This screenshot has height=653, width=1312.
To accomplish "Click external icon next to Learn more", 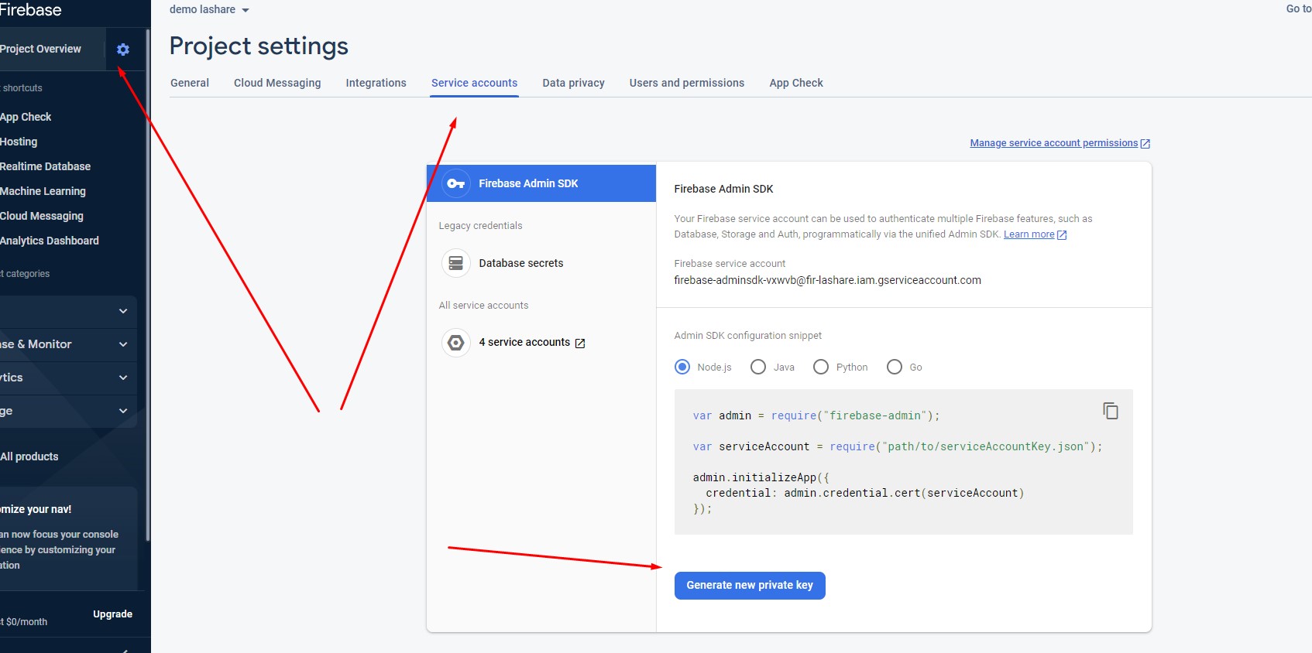I will click(x=1062, y=235).
